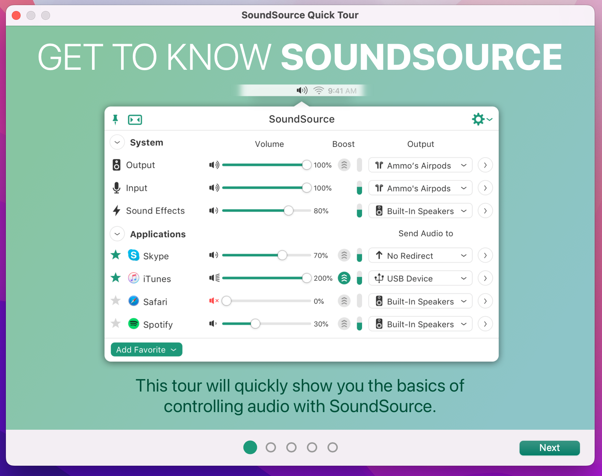Open Skype No Redirect dropdown
The width and height of the screenshot is (602, 476).
pyautogui.click(x=420, y=255)
